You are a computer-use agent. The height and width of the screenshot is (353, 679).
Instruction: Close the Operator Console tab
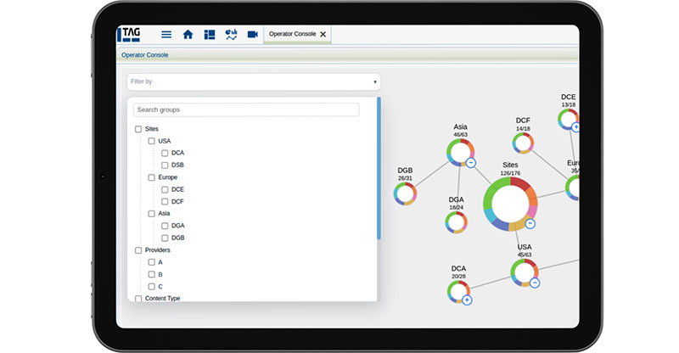[x=323, y=35]
